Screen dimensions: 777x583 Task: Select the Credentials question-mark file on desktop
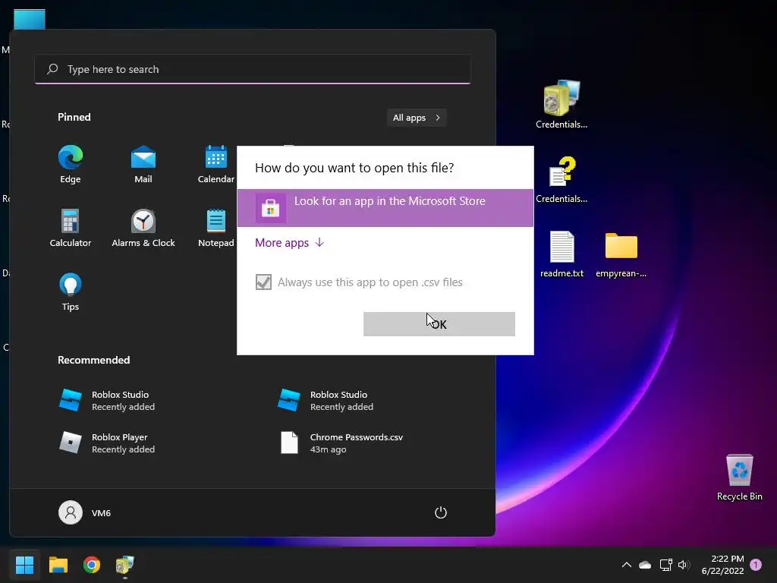(562, 179)
